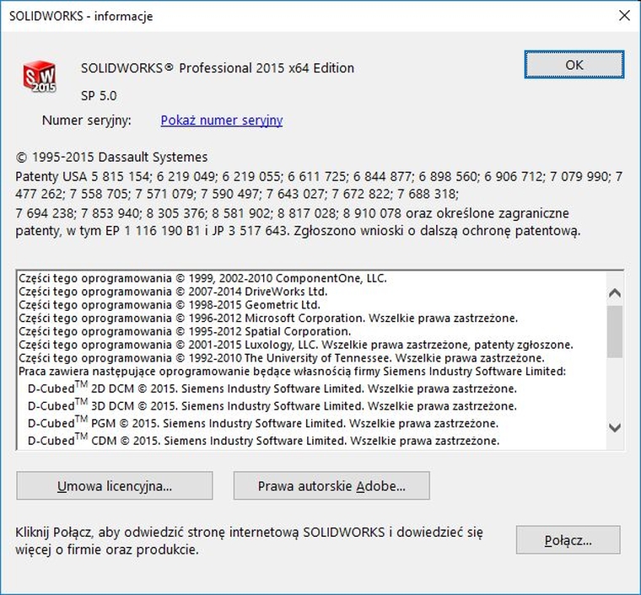Click the Geometric Ltd. credit line
Screen dimensions: 641x595
tap(170, 305)
